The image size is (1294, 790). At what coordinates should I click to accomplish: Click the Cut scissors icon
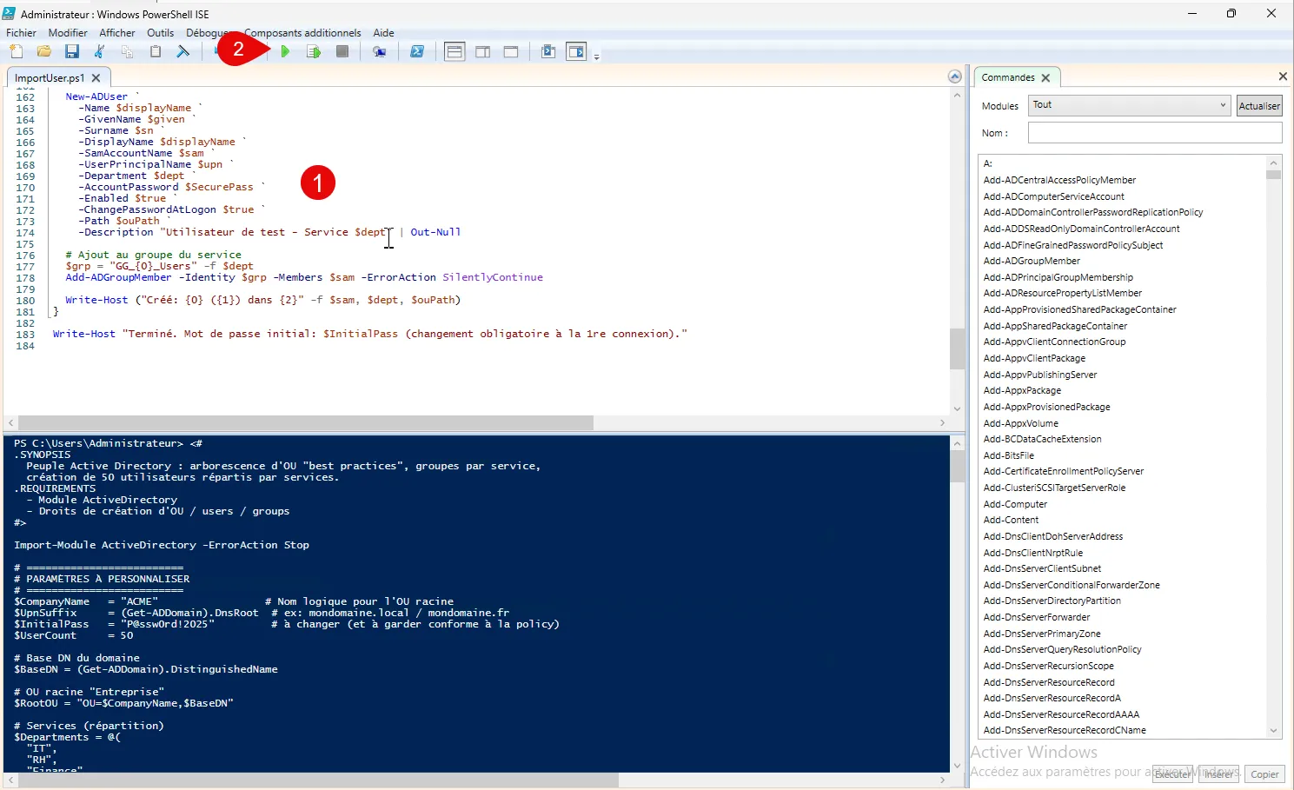click(100, 52)
